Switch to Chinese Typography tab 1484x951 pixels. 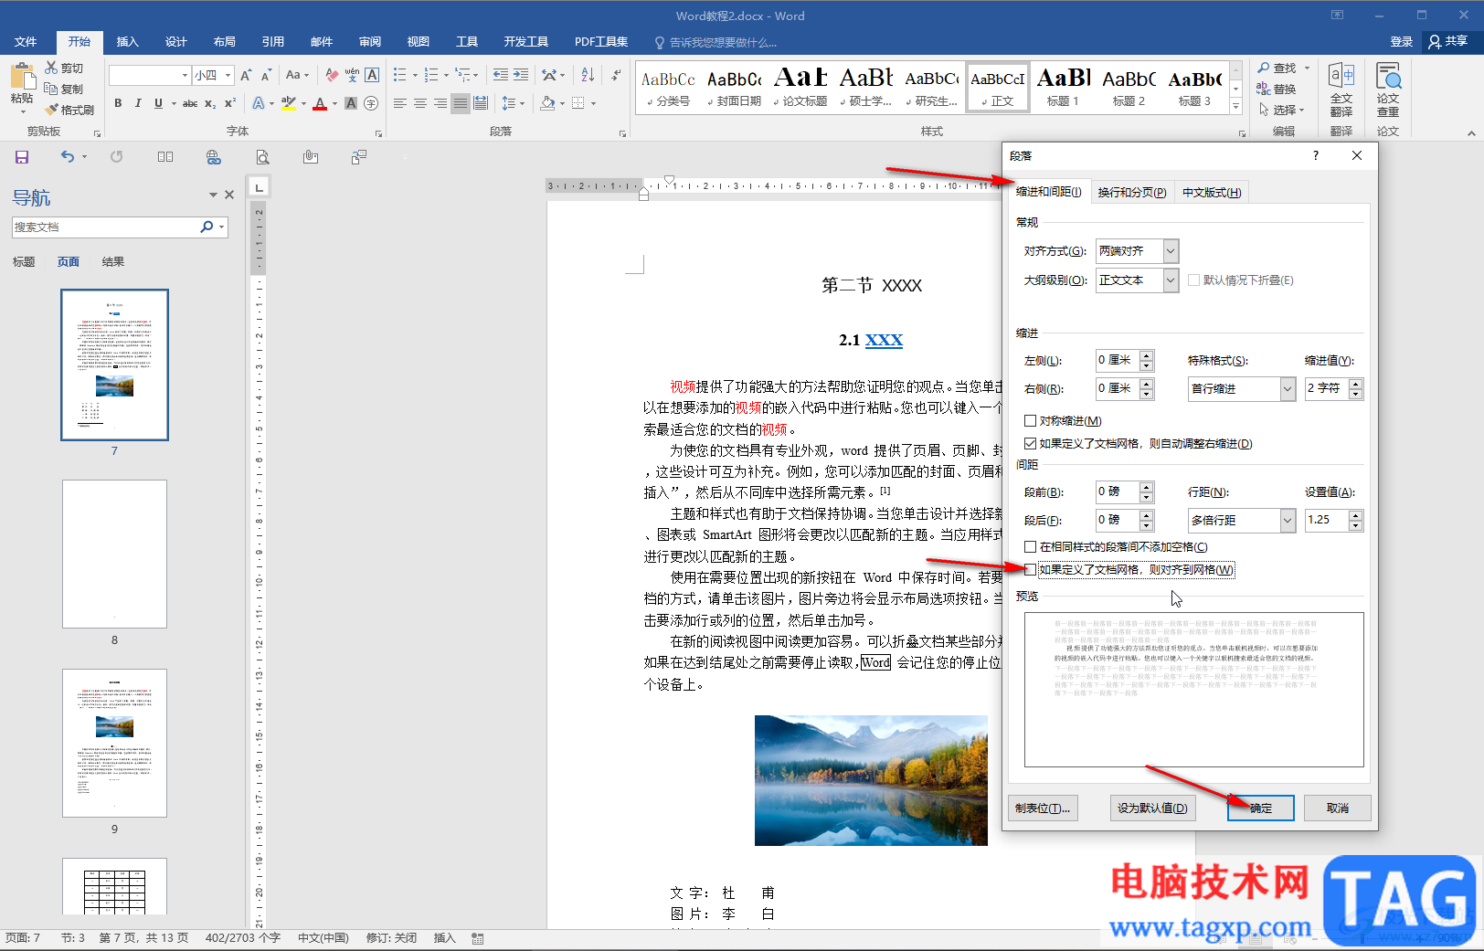[x=1212, y=193]
